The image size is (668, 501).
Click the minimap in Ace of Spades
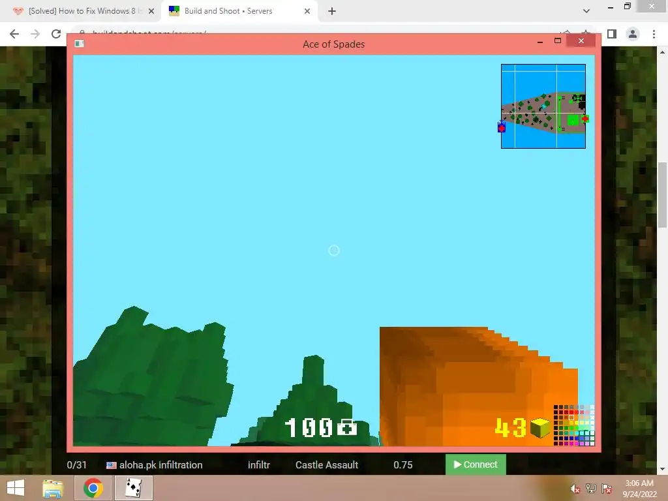tap(543, 106)
